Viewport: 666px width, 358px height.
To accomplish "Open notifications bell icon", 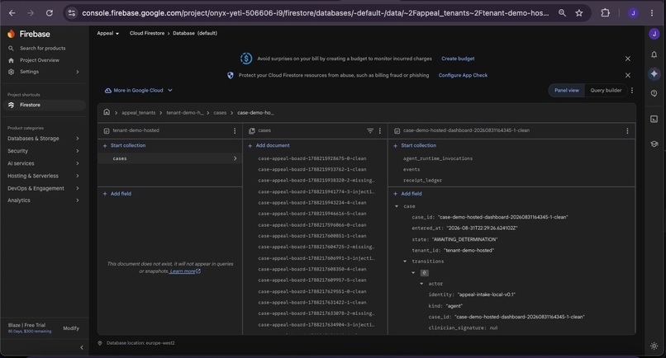I will pyautogui.click(x=654, y=54).
